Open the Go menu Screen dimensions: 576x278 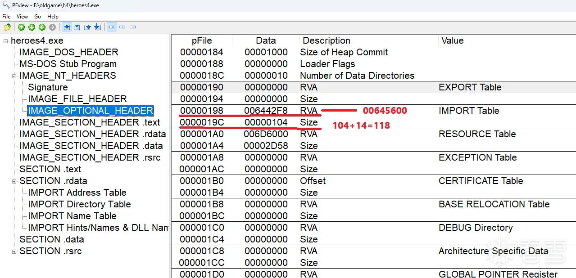[38, 17]
